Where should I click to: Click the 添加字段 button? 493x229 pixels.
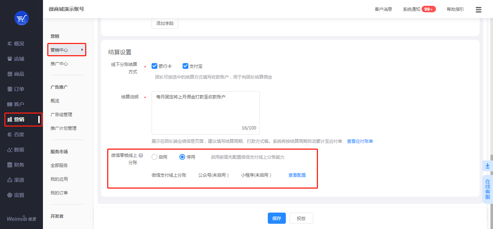click(x=165, y=23)
